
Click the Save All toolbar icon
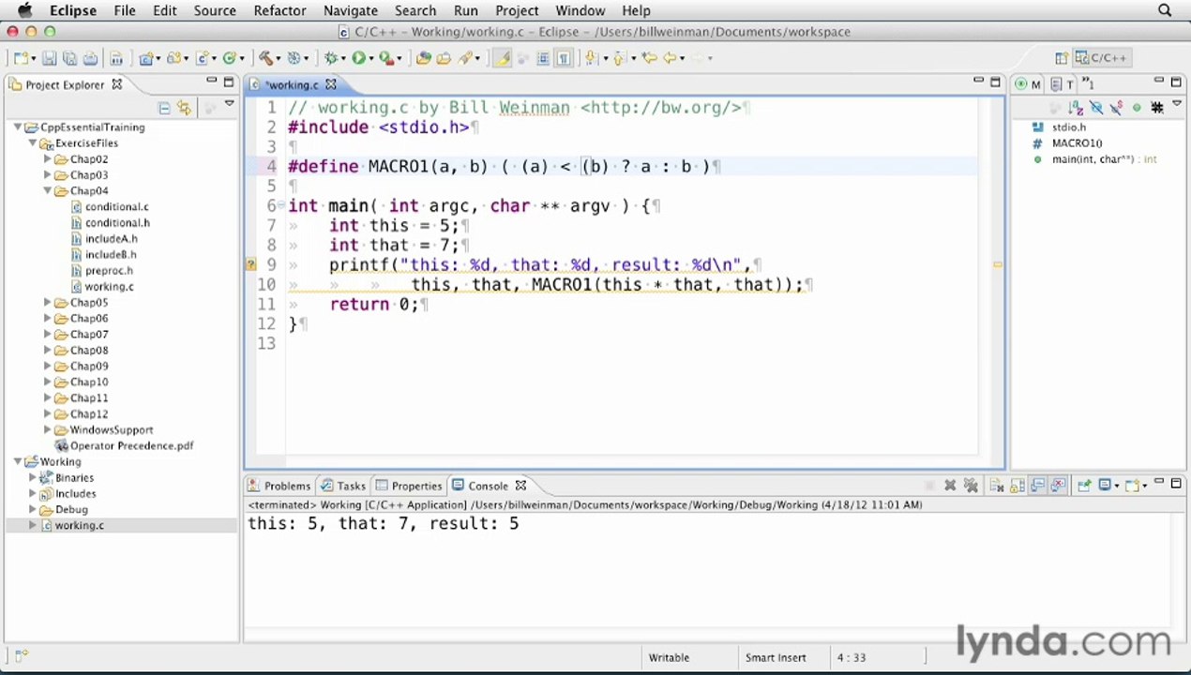tap(69, 58)
